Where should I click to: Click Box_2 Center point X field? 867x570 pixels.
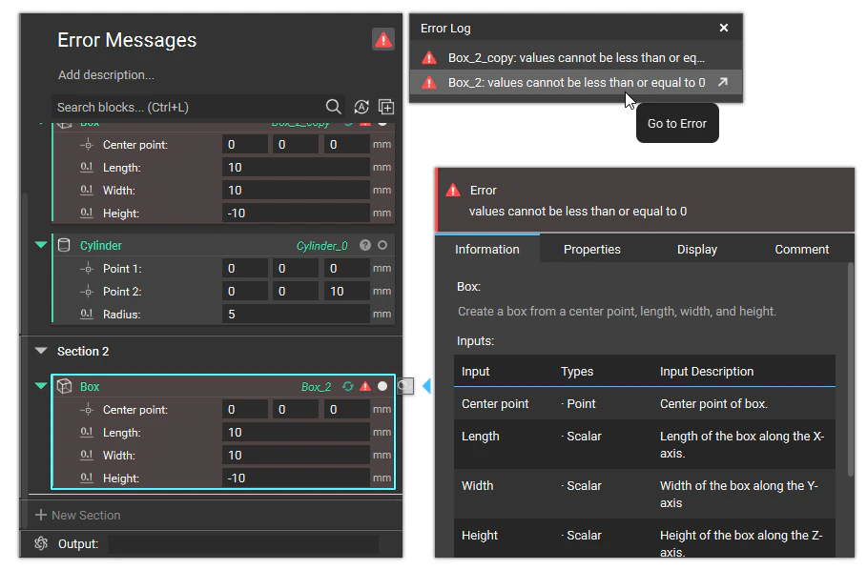(245, 409)
